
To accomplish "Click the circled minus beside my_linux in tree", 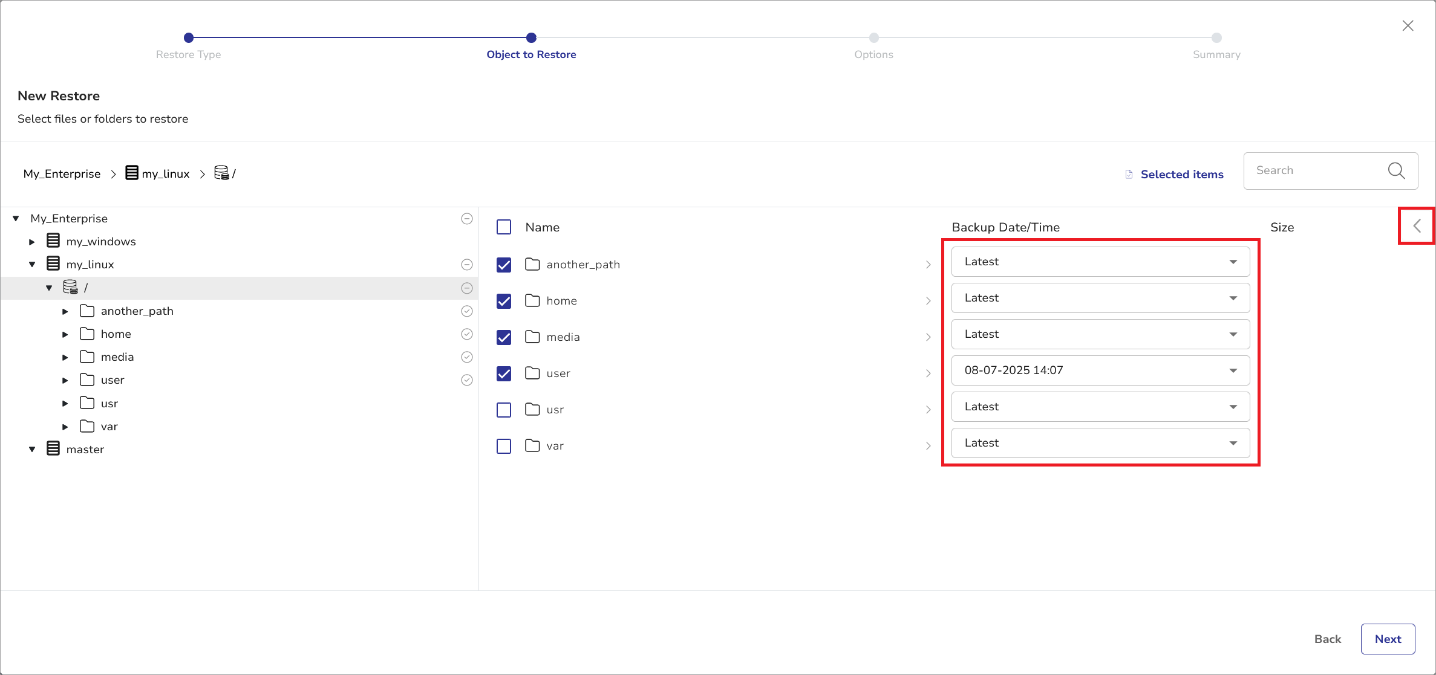I will tap(466, 265).
